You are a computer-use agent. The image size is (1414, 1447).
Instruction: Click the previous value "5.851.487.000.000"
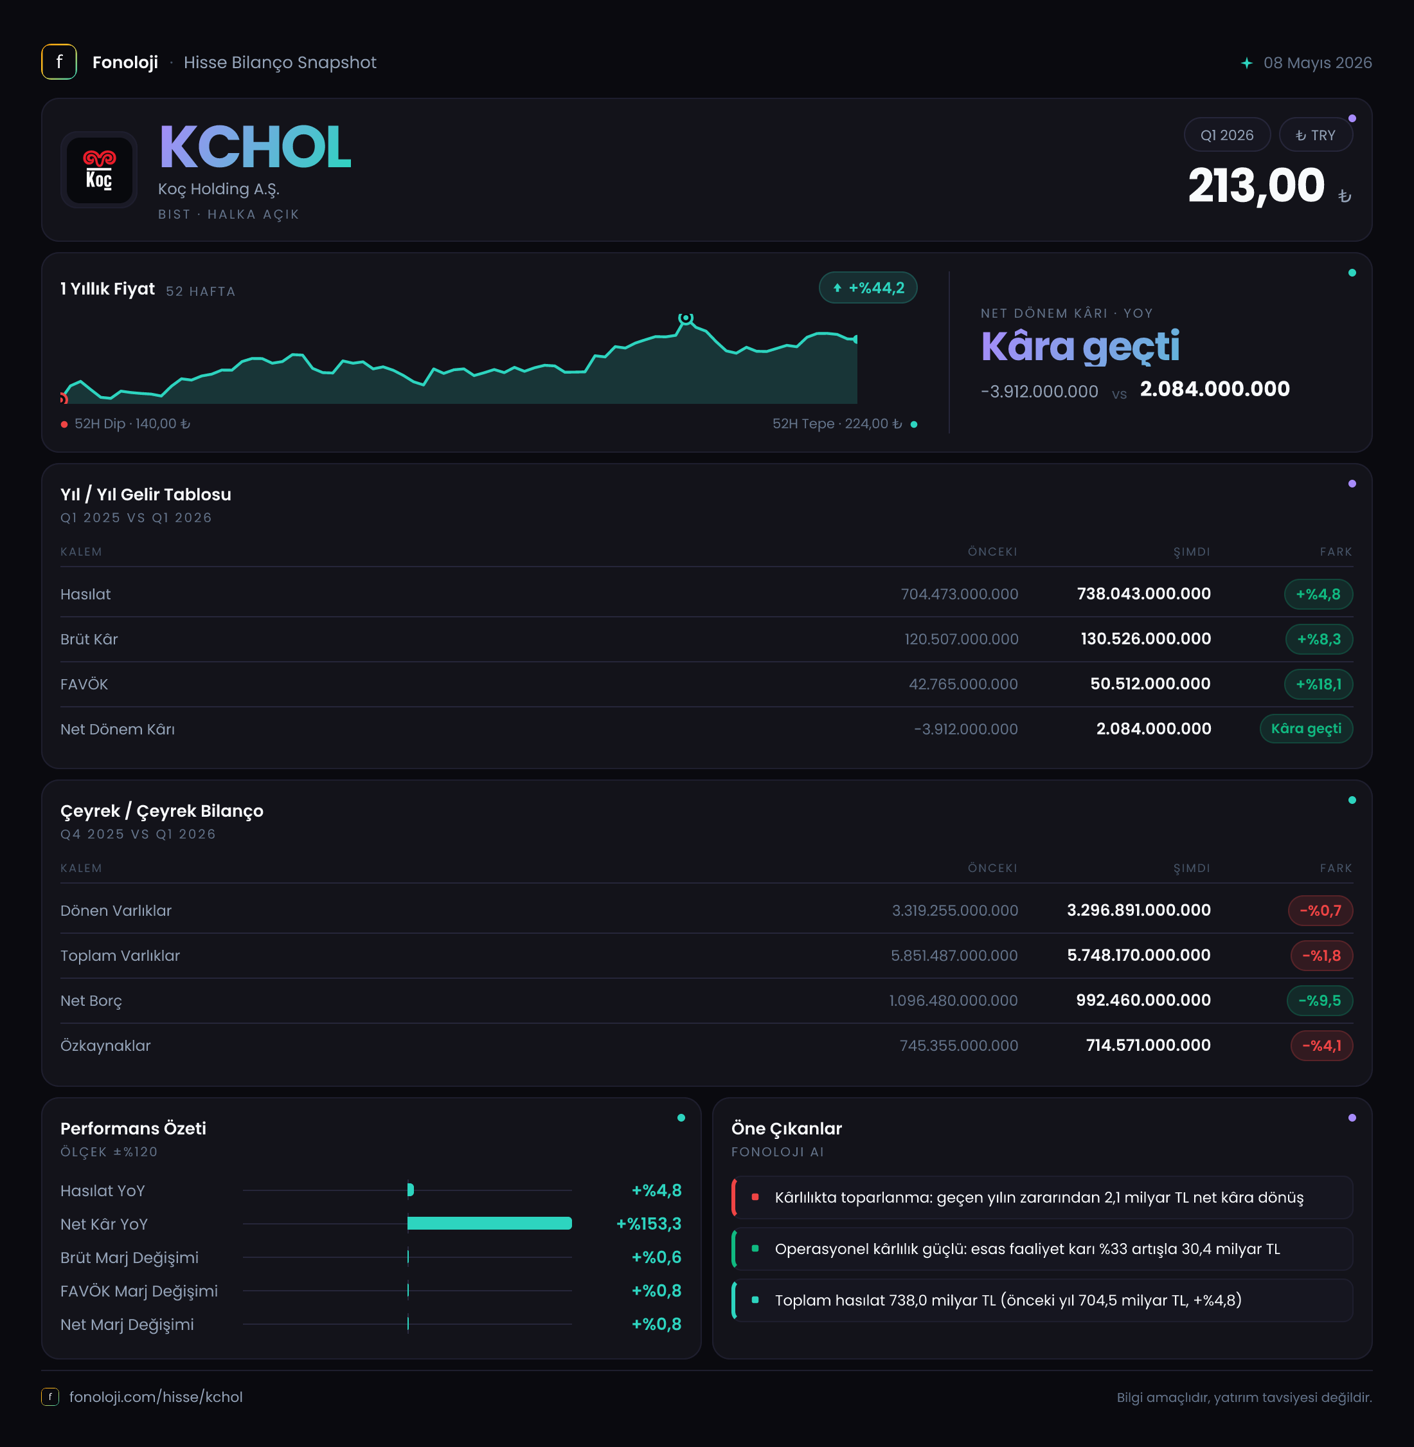click(x=954, y=956)
